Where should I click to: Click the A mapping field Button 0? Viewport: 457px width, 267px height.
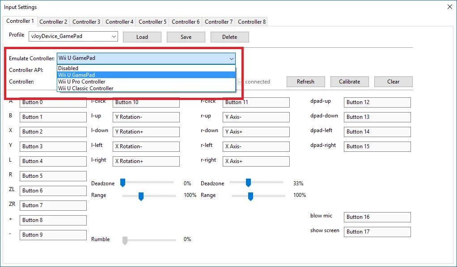pyautogui.click(x=53, y=103)
